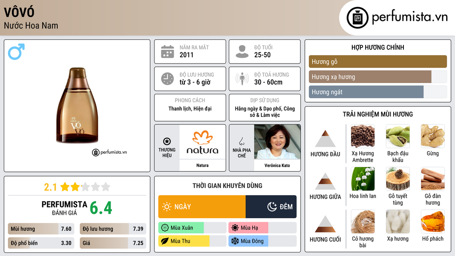Image resolution: width=455 pixels, height=256 pixels.
Task: Click the Nước Hoa Nam subtitle
Action: tap(31, 26)
